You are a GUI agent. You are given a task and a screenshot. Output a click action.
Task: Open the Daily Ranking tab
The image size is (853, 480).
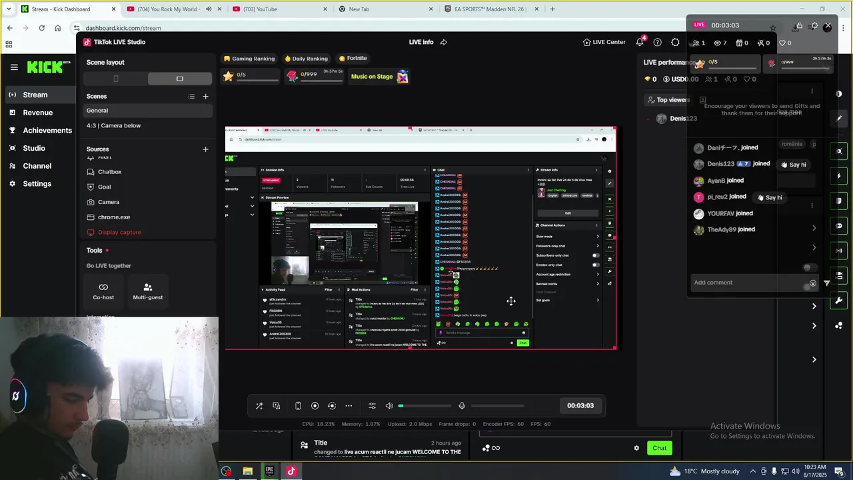pyautogui.click(x=307, y=59)
